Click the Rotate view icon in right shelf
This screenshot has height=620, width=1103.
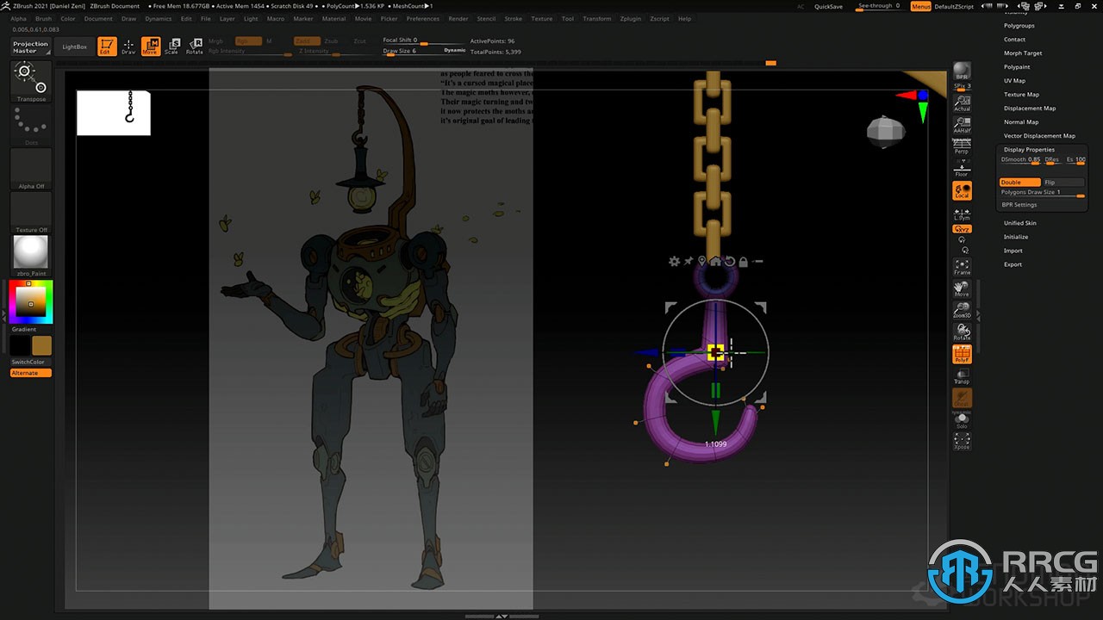tap(962, 332)
